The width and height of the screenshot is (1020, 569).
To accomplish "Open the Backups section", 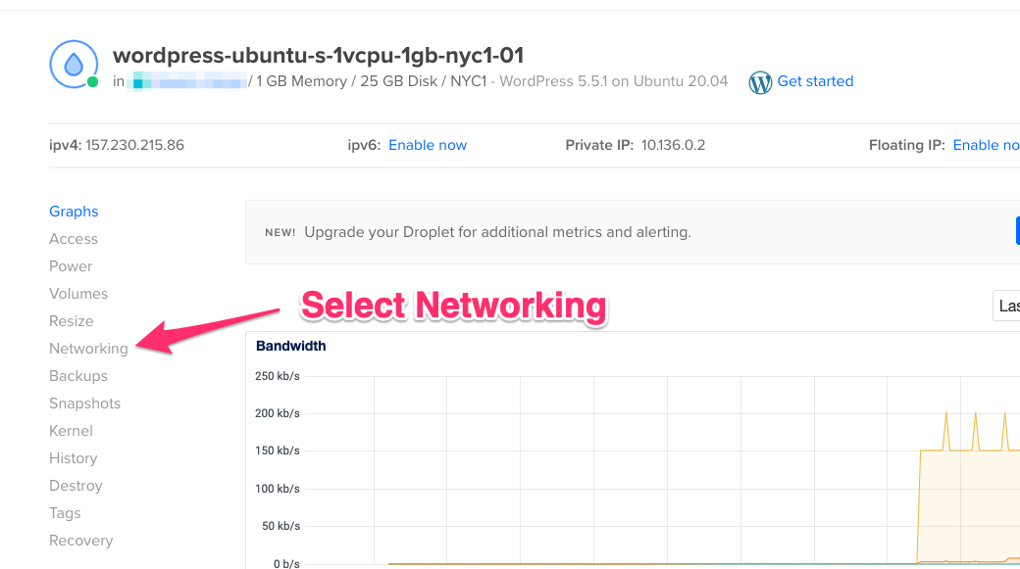I will (x=78, y=376).
